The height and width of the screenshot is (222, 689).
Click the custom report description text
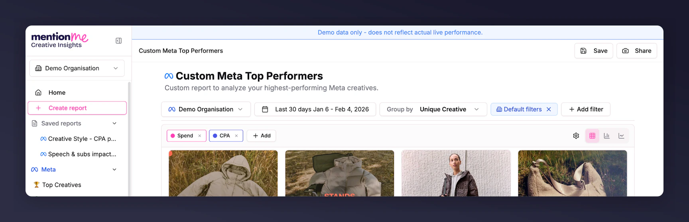[x=272, y=88]
